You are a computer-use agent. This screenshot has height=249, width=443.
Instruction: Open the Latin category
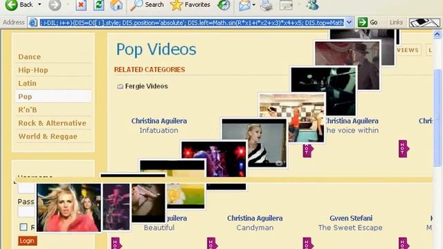tap(27, 83)
